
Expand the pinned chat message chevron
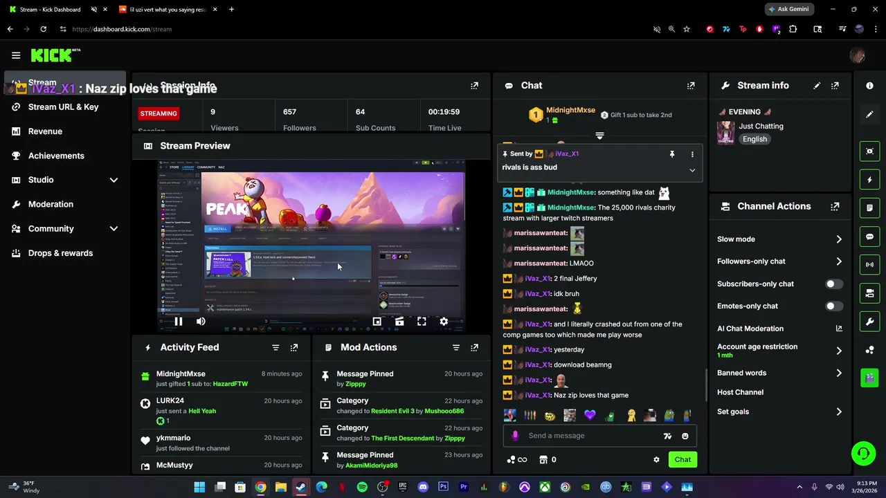pos(692,170)
